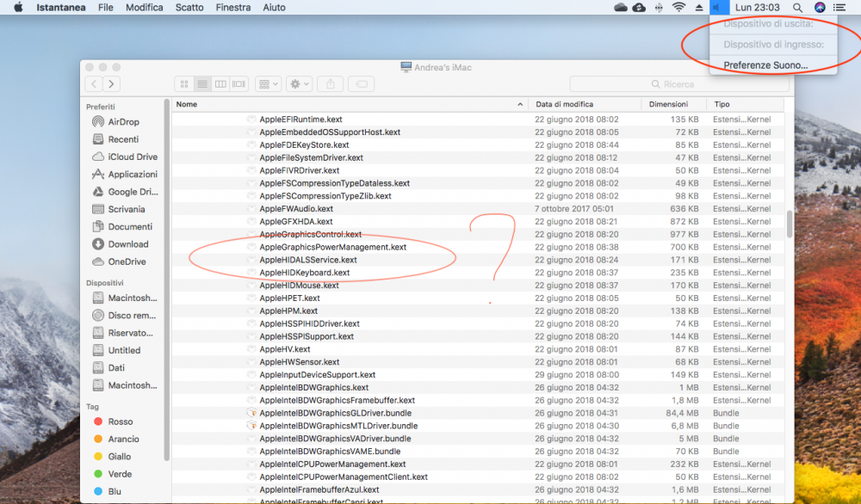Viewport: 861px width, 504px height.
Task: Switch Finder to list view
Action: [202, 84]
